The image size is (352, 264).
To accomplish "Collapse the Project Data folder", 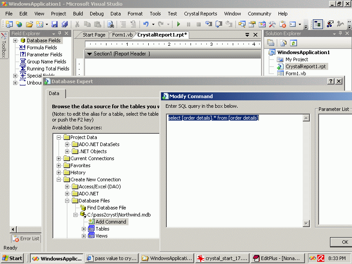I will coord(59,137).
